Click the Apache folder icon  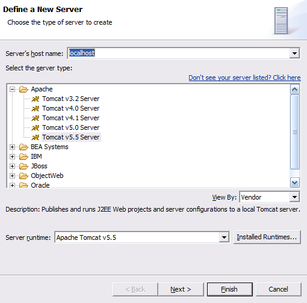point(23,89)
